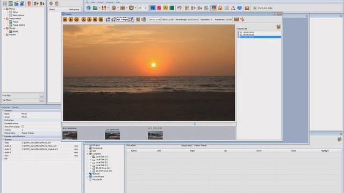Click the highlighted colored-squares toolbar icon

213,8
